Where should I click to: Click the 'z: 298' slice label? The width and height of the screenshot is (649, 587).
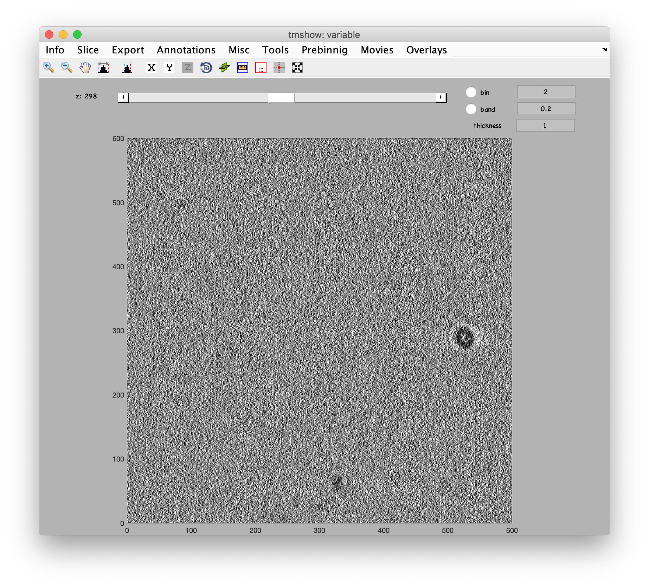[x=86, y=96]
